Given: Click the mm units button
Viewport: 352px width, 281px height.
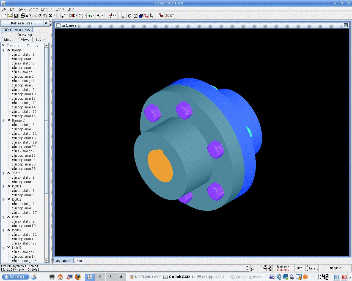Looking at the screenshot, I should coord(300,268).
